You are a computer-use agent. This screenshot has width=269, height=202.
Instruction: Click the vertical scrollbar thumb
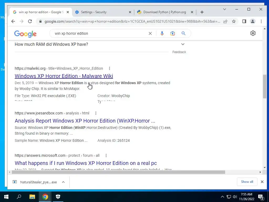coord(265,86)
